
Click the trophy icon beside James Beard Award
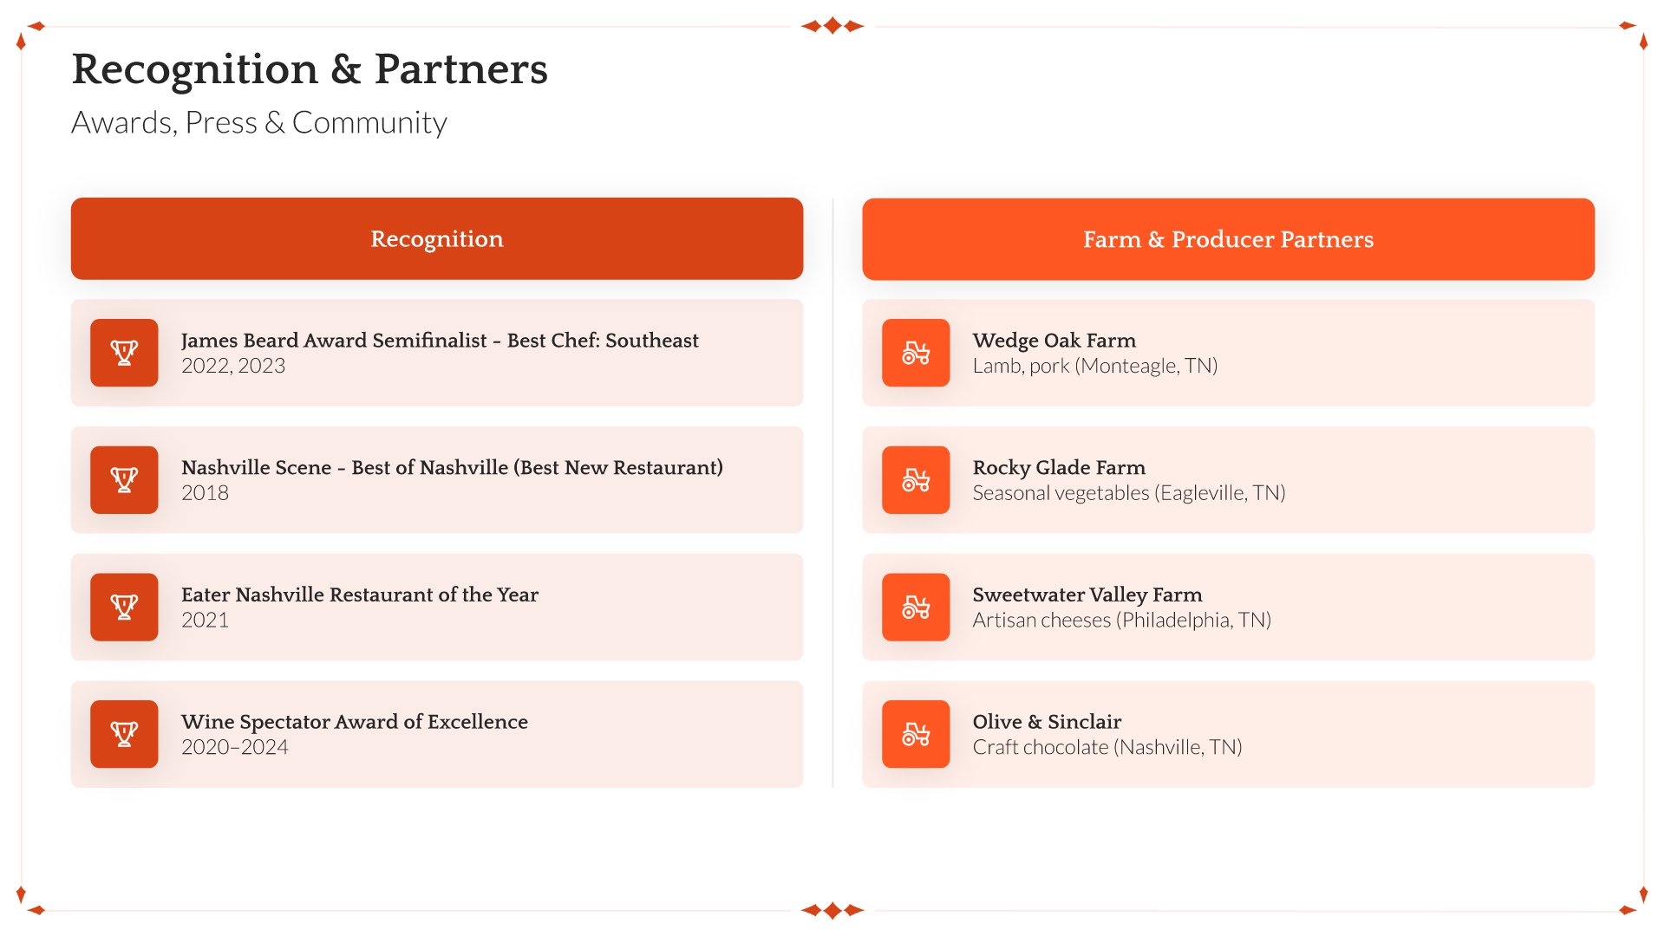tap(124, 353)
